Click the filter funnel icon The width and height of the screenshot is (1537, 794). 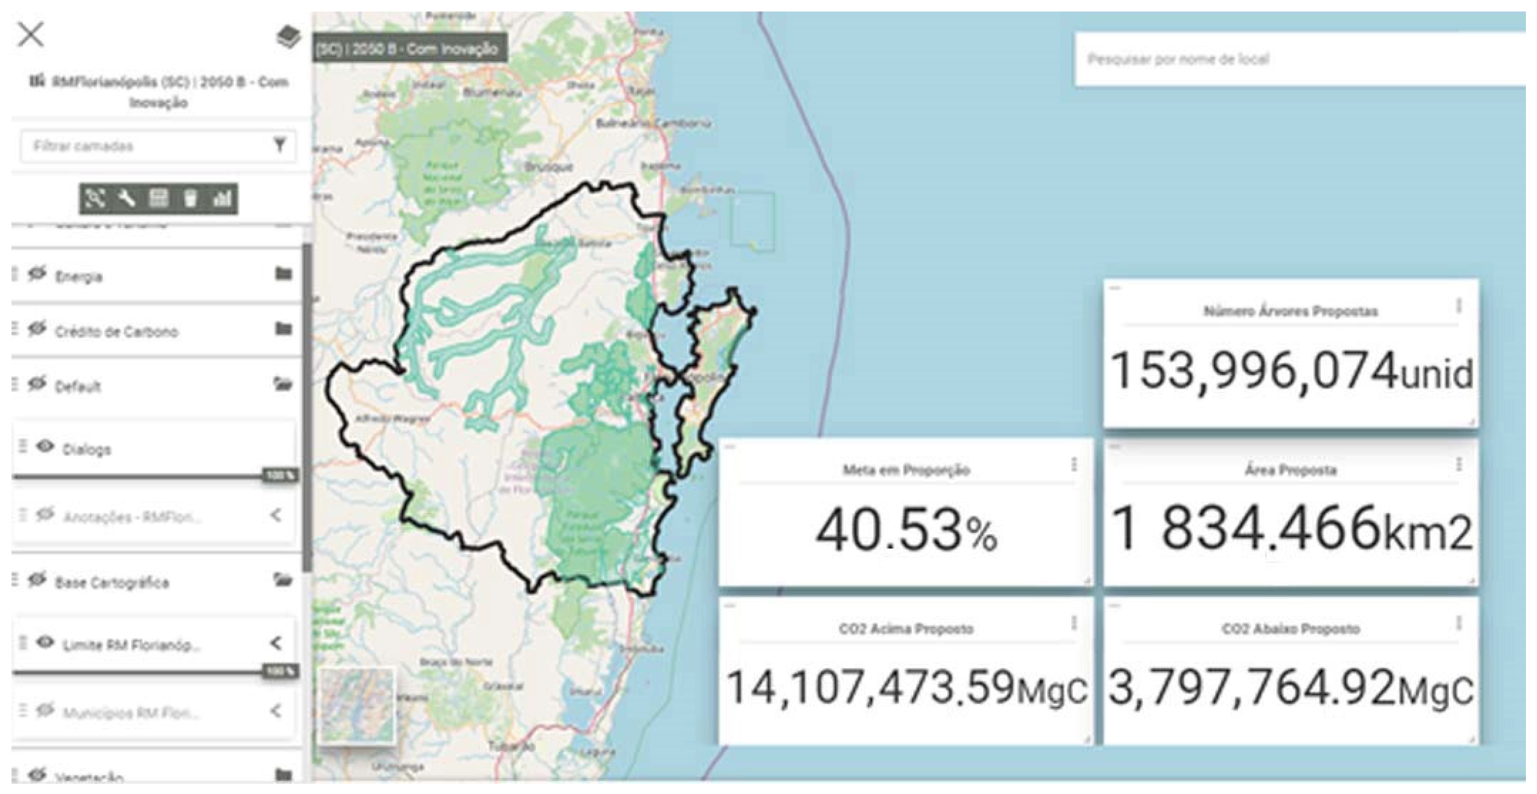(279, 145)
